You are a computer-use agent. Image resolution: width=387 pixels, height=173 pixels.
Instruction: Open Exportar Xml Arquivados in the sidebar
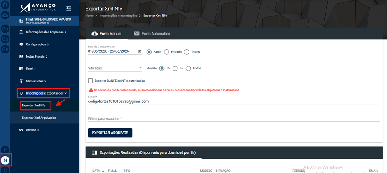39,118
